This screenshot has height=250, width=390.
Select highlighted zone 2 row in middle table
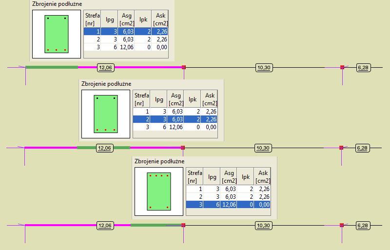tap(175, 119)
